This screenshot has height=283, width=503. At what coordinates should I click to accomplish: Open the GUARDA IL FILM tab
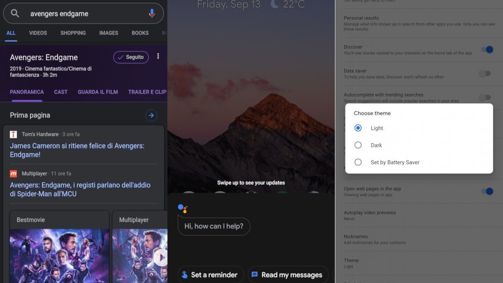click(98, 92)
